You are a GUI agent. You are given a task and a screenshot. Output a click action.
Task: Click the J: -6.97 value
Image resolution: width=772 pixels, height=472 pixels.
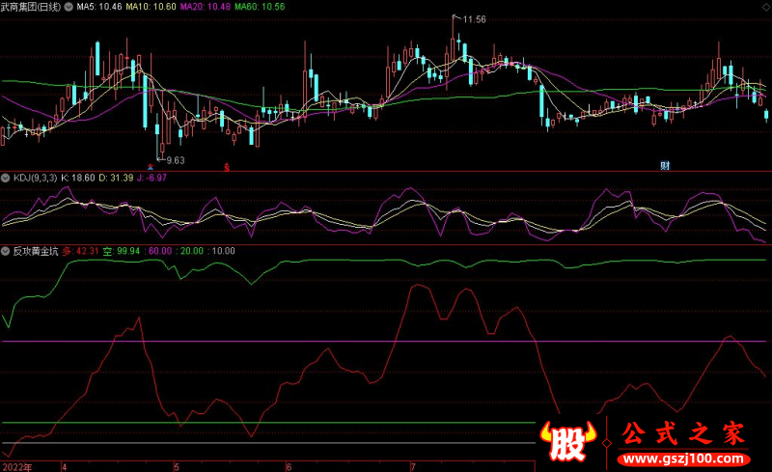[152, 178]
